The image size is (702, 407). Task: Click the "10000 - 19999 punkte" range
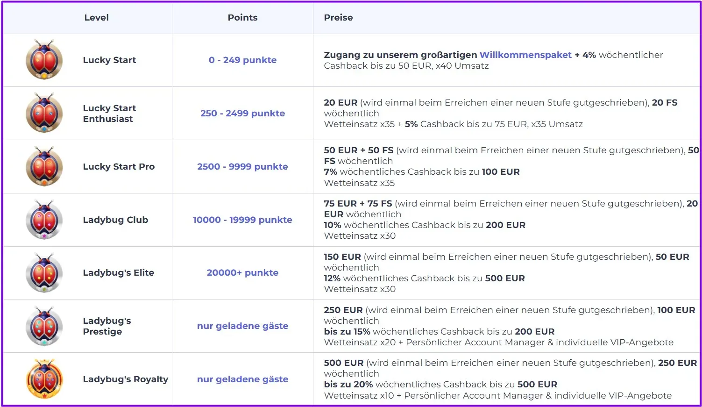tap(242, 220)
